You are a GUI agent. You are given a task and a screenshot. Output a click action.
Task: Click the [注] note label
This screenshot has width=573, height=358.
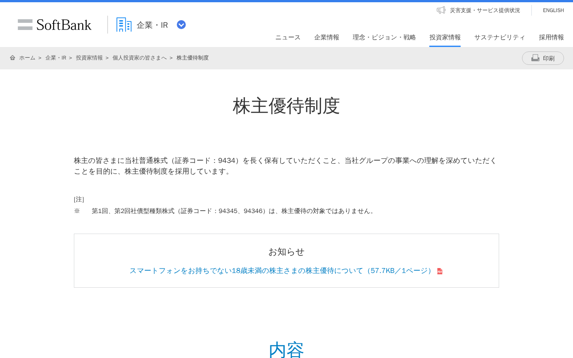click(x=79, y=199)
